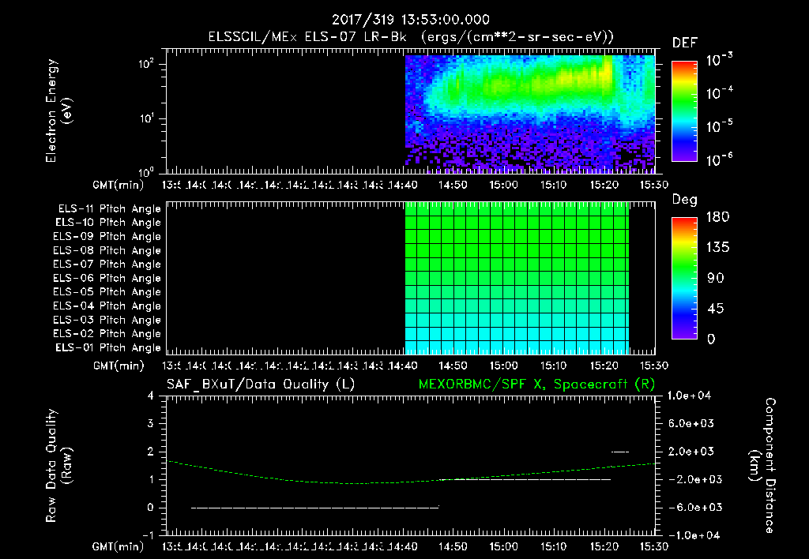Screen dimensions: 809x559
Task: Click the white data quality segment at level 2
Action: point(620,452)
